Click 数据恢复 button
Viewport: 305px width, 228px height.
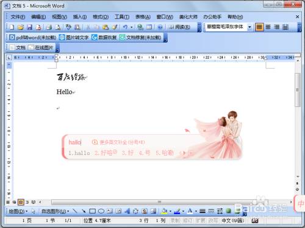click(x=104, y=38)
